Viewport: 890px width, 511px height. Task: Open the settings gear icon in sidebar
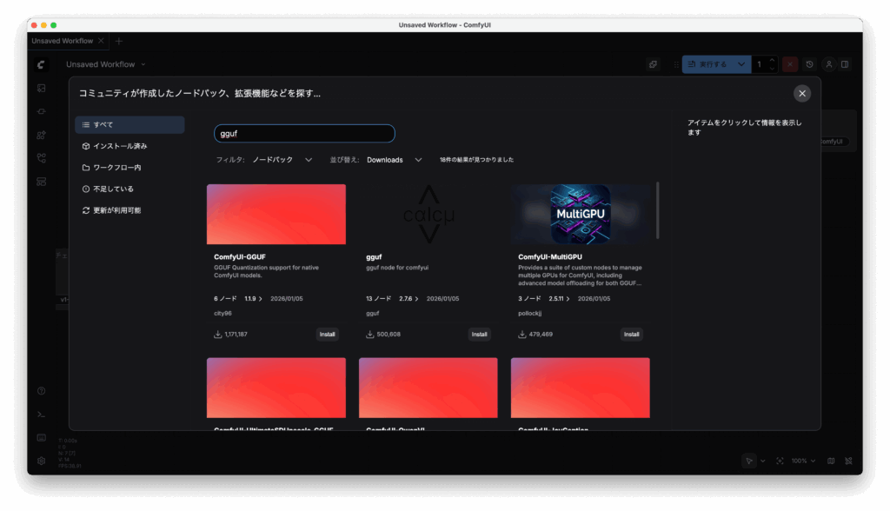click(41, 461)
